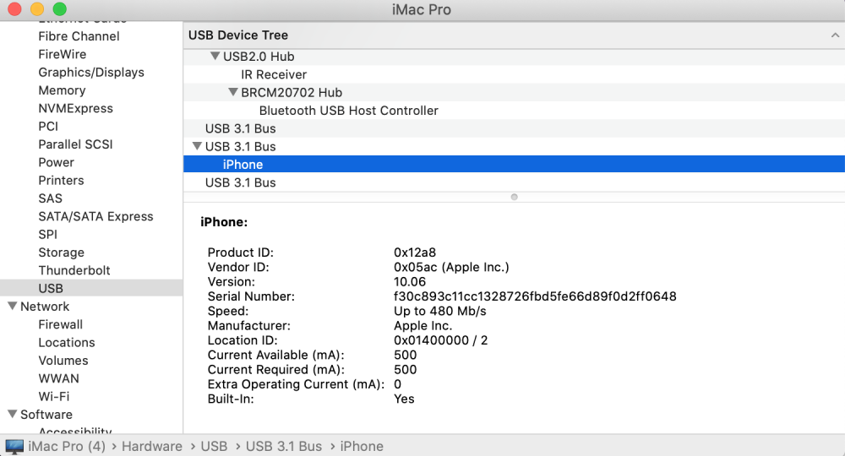
Task: Click iMac Pro (4) in path bar
Action: pyautogui.click(x=66, y=447)
